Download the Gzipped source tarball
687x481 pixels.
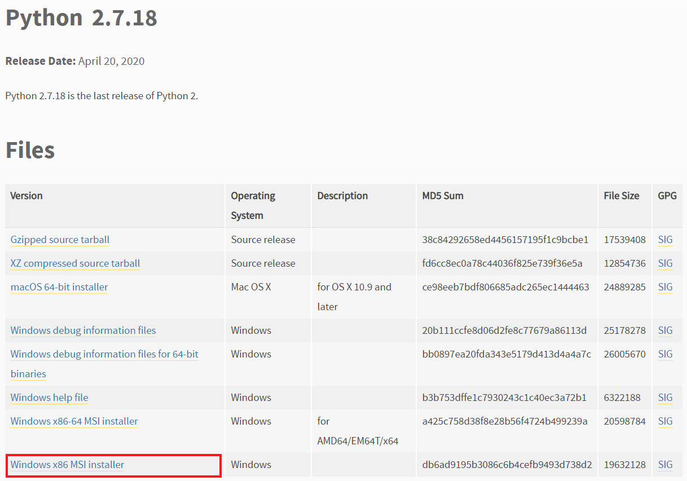pos(59,239)
